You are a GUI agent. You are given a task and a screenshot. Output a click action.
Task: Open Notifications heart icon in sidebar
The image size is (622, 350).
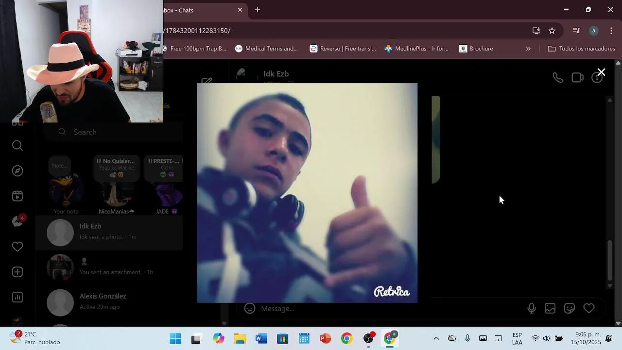coord(17,247)
